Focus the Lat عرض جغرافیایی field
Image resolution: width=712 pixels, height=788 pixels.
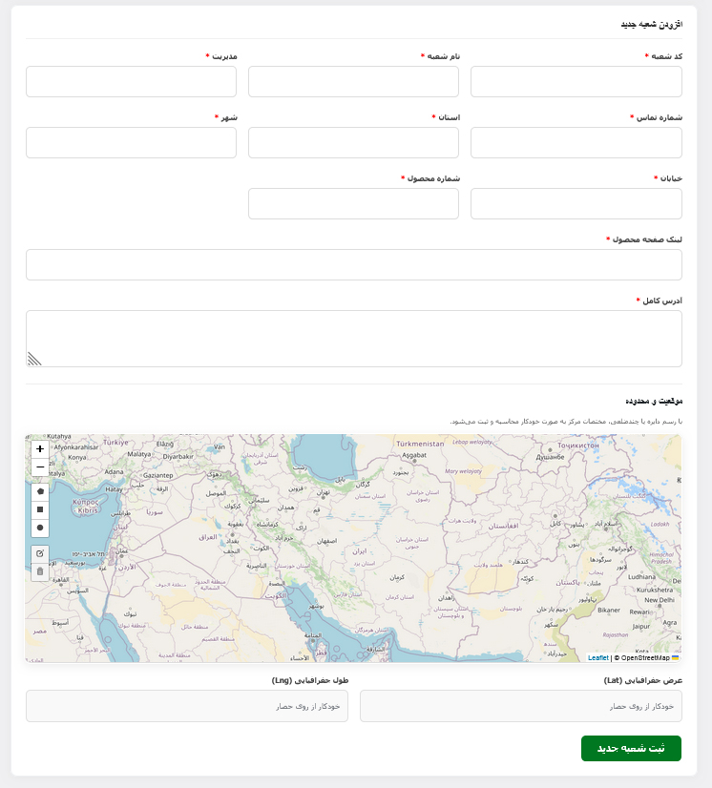click(520, 706)
